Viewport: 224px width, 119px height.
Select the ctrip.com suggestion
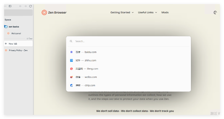[x=129, y=85]
